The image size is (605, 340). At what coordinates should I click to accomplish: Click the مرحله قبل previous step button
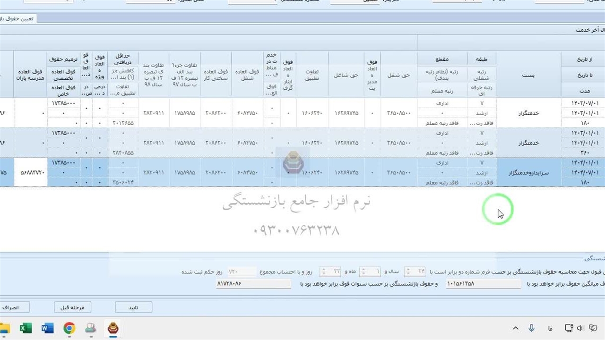72,307
